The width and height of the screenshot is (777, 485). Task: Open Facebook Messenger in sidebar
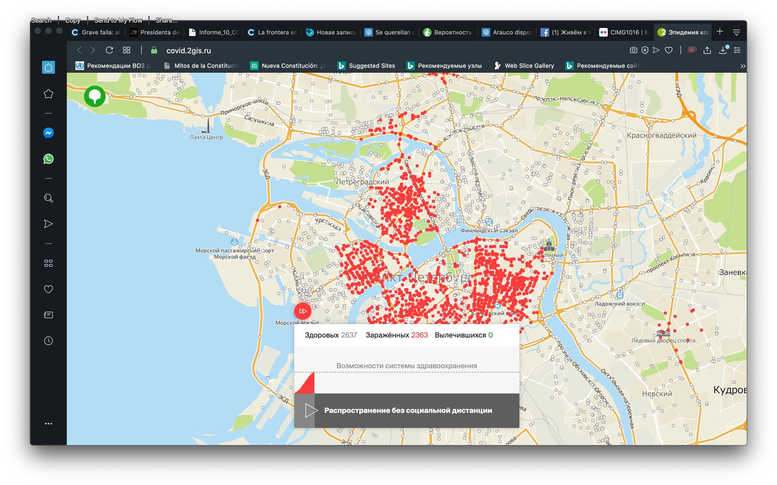(48, 133)
